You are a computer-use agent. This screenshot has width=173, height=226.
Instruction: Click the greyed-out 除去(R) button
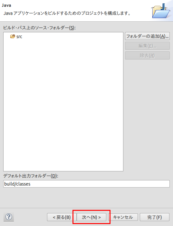pos(147,56)
